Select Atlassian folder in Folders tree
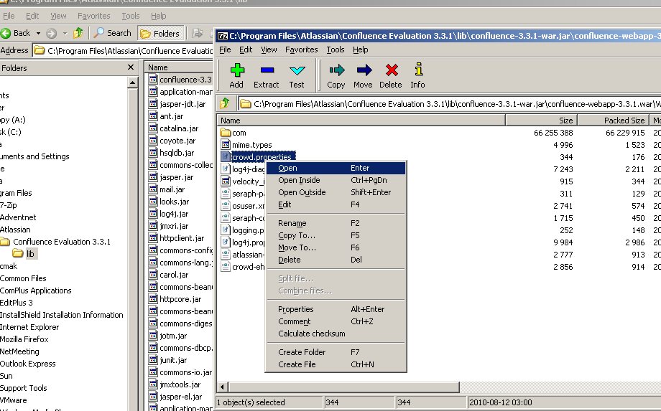Image resolution: width=661 pixels, height=411 pixels. (x=15, y=230)
